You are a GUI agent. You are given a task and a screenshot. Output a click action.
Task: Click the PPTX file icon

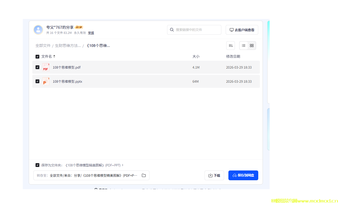pyautogui.click(x=46, y=82)
